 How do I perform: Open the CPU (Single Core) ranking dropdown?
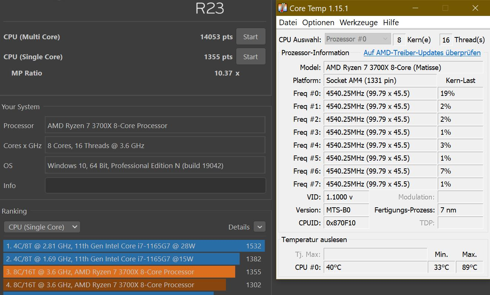coord(42,227)
